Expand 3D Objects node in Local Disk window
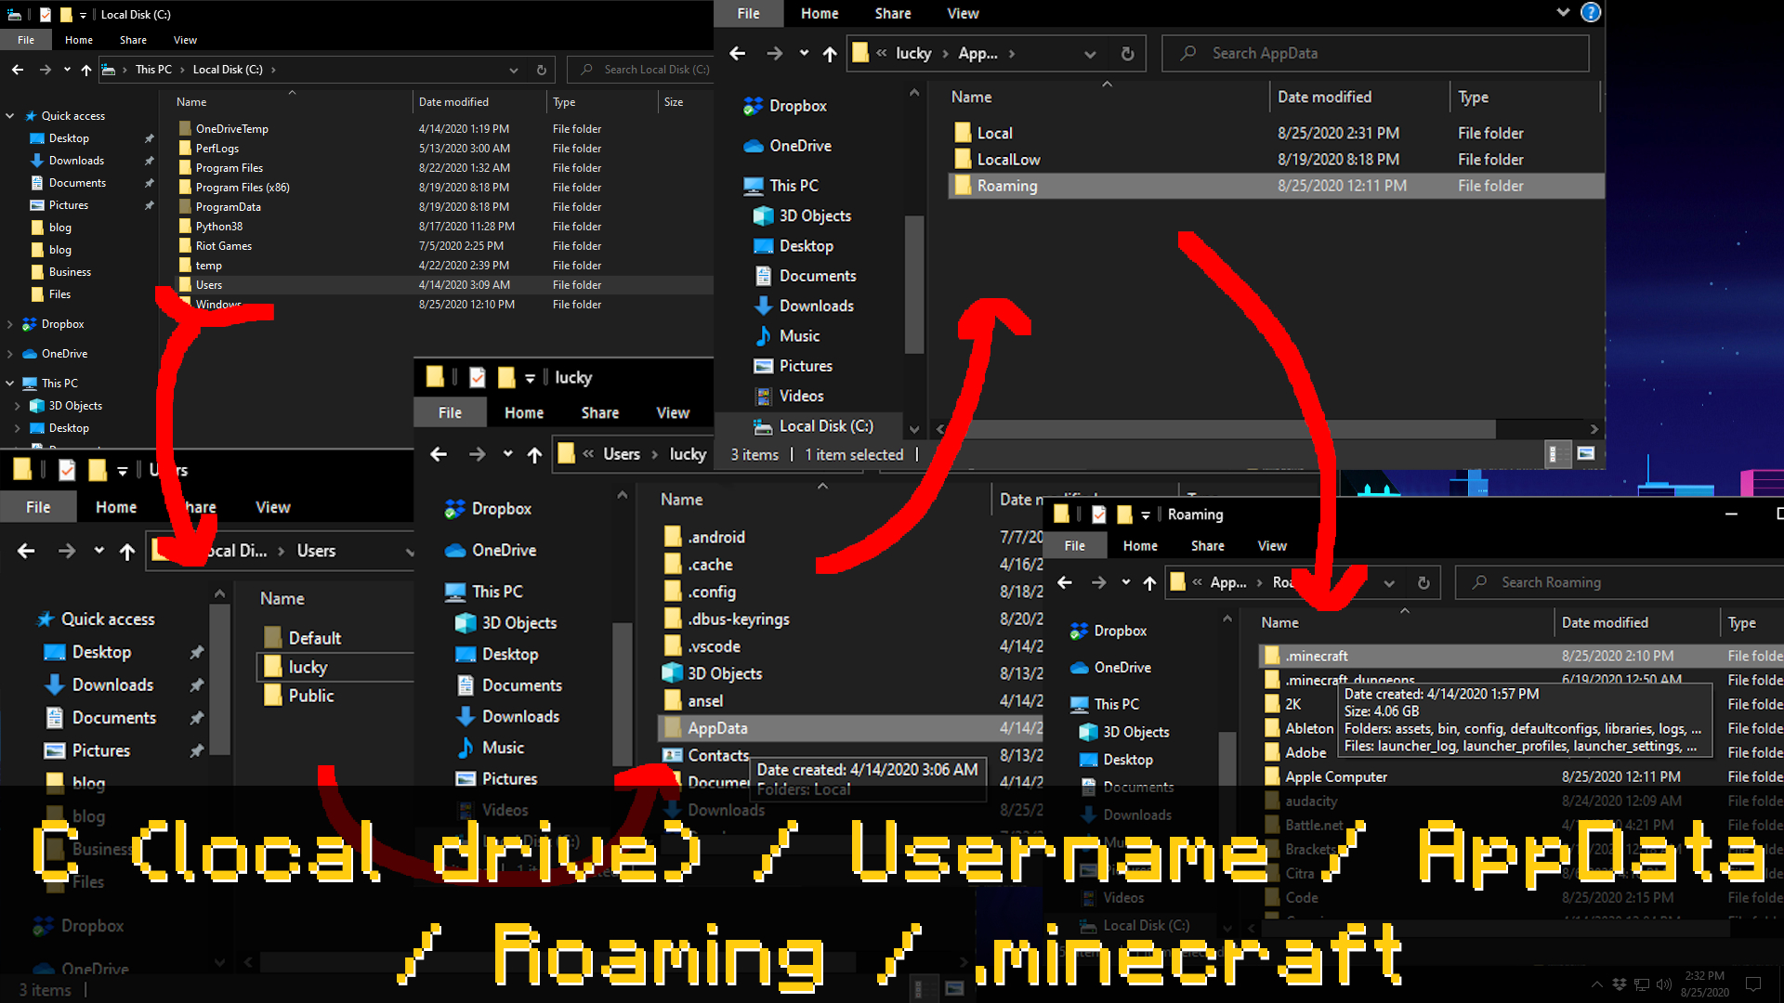 click(17, 406)
